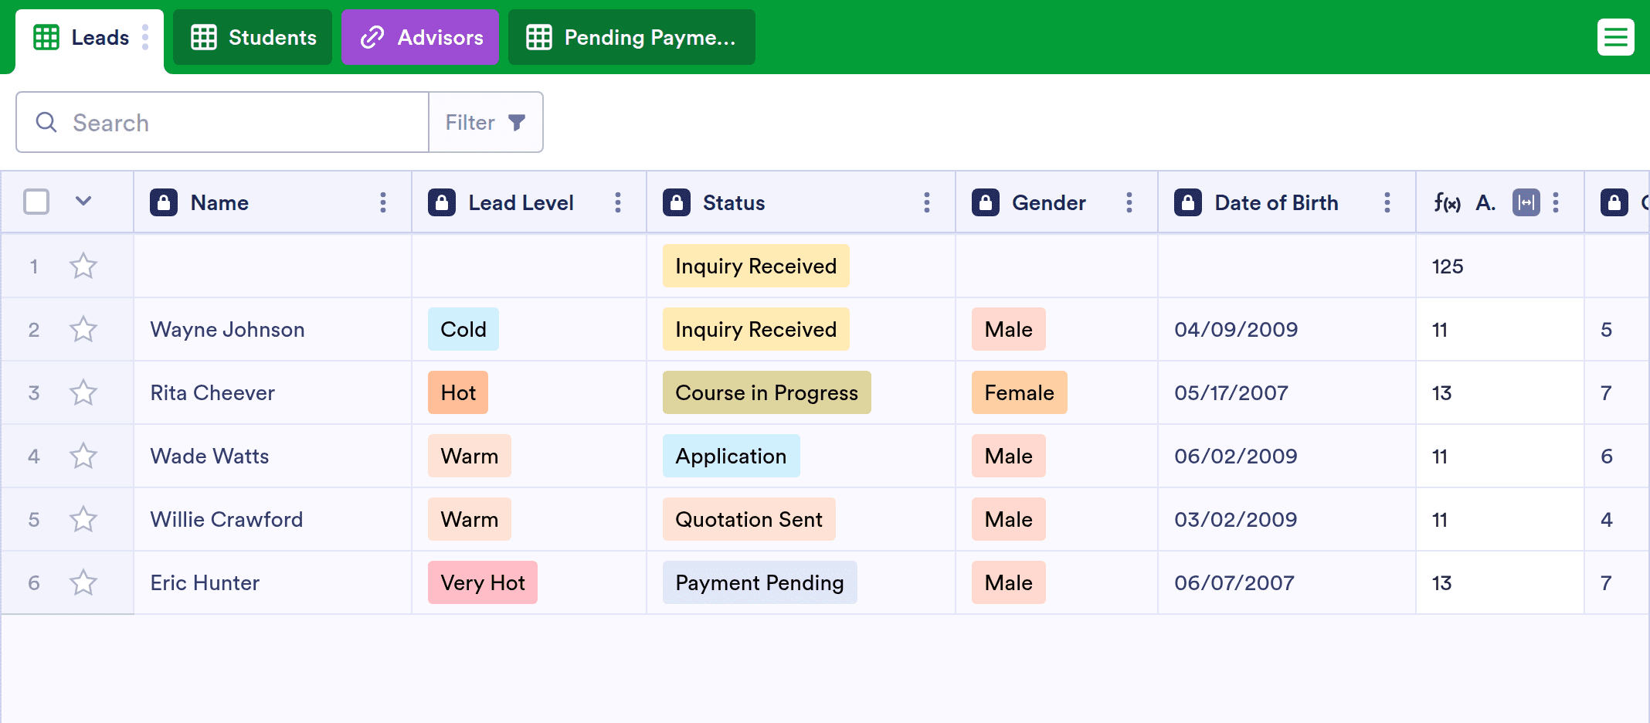Select the Eric Hunter name cell

(x=273, y=582)
